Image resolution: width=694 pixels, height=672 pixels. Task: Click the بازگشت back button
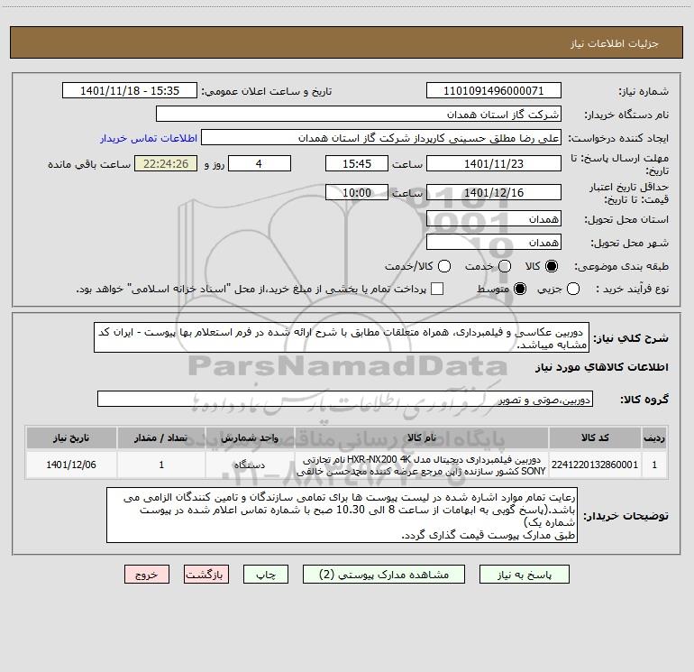[x=206, y=575]
